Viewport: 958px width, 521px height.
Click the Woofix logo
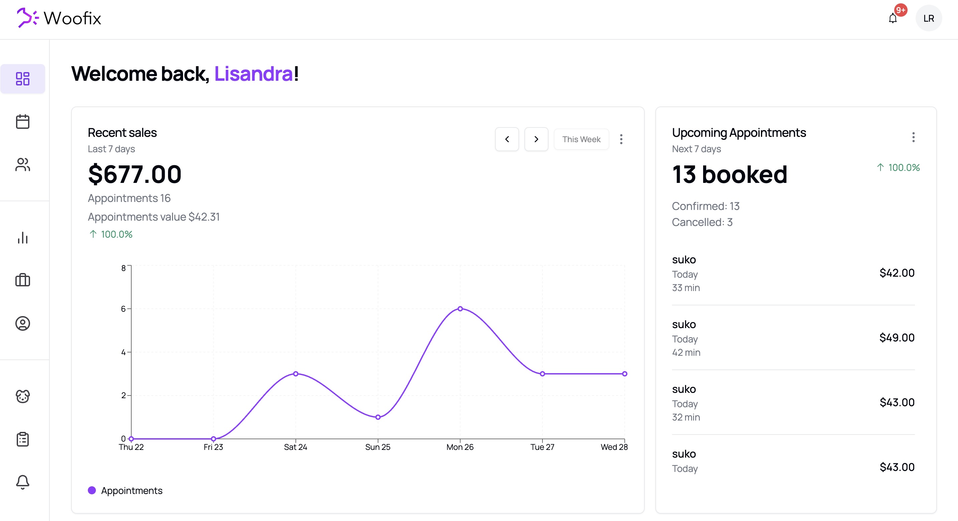point(59,17)
